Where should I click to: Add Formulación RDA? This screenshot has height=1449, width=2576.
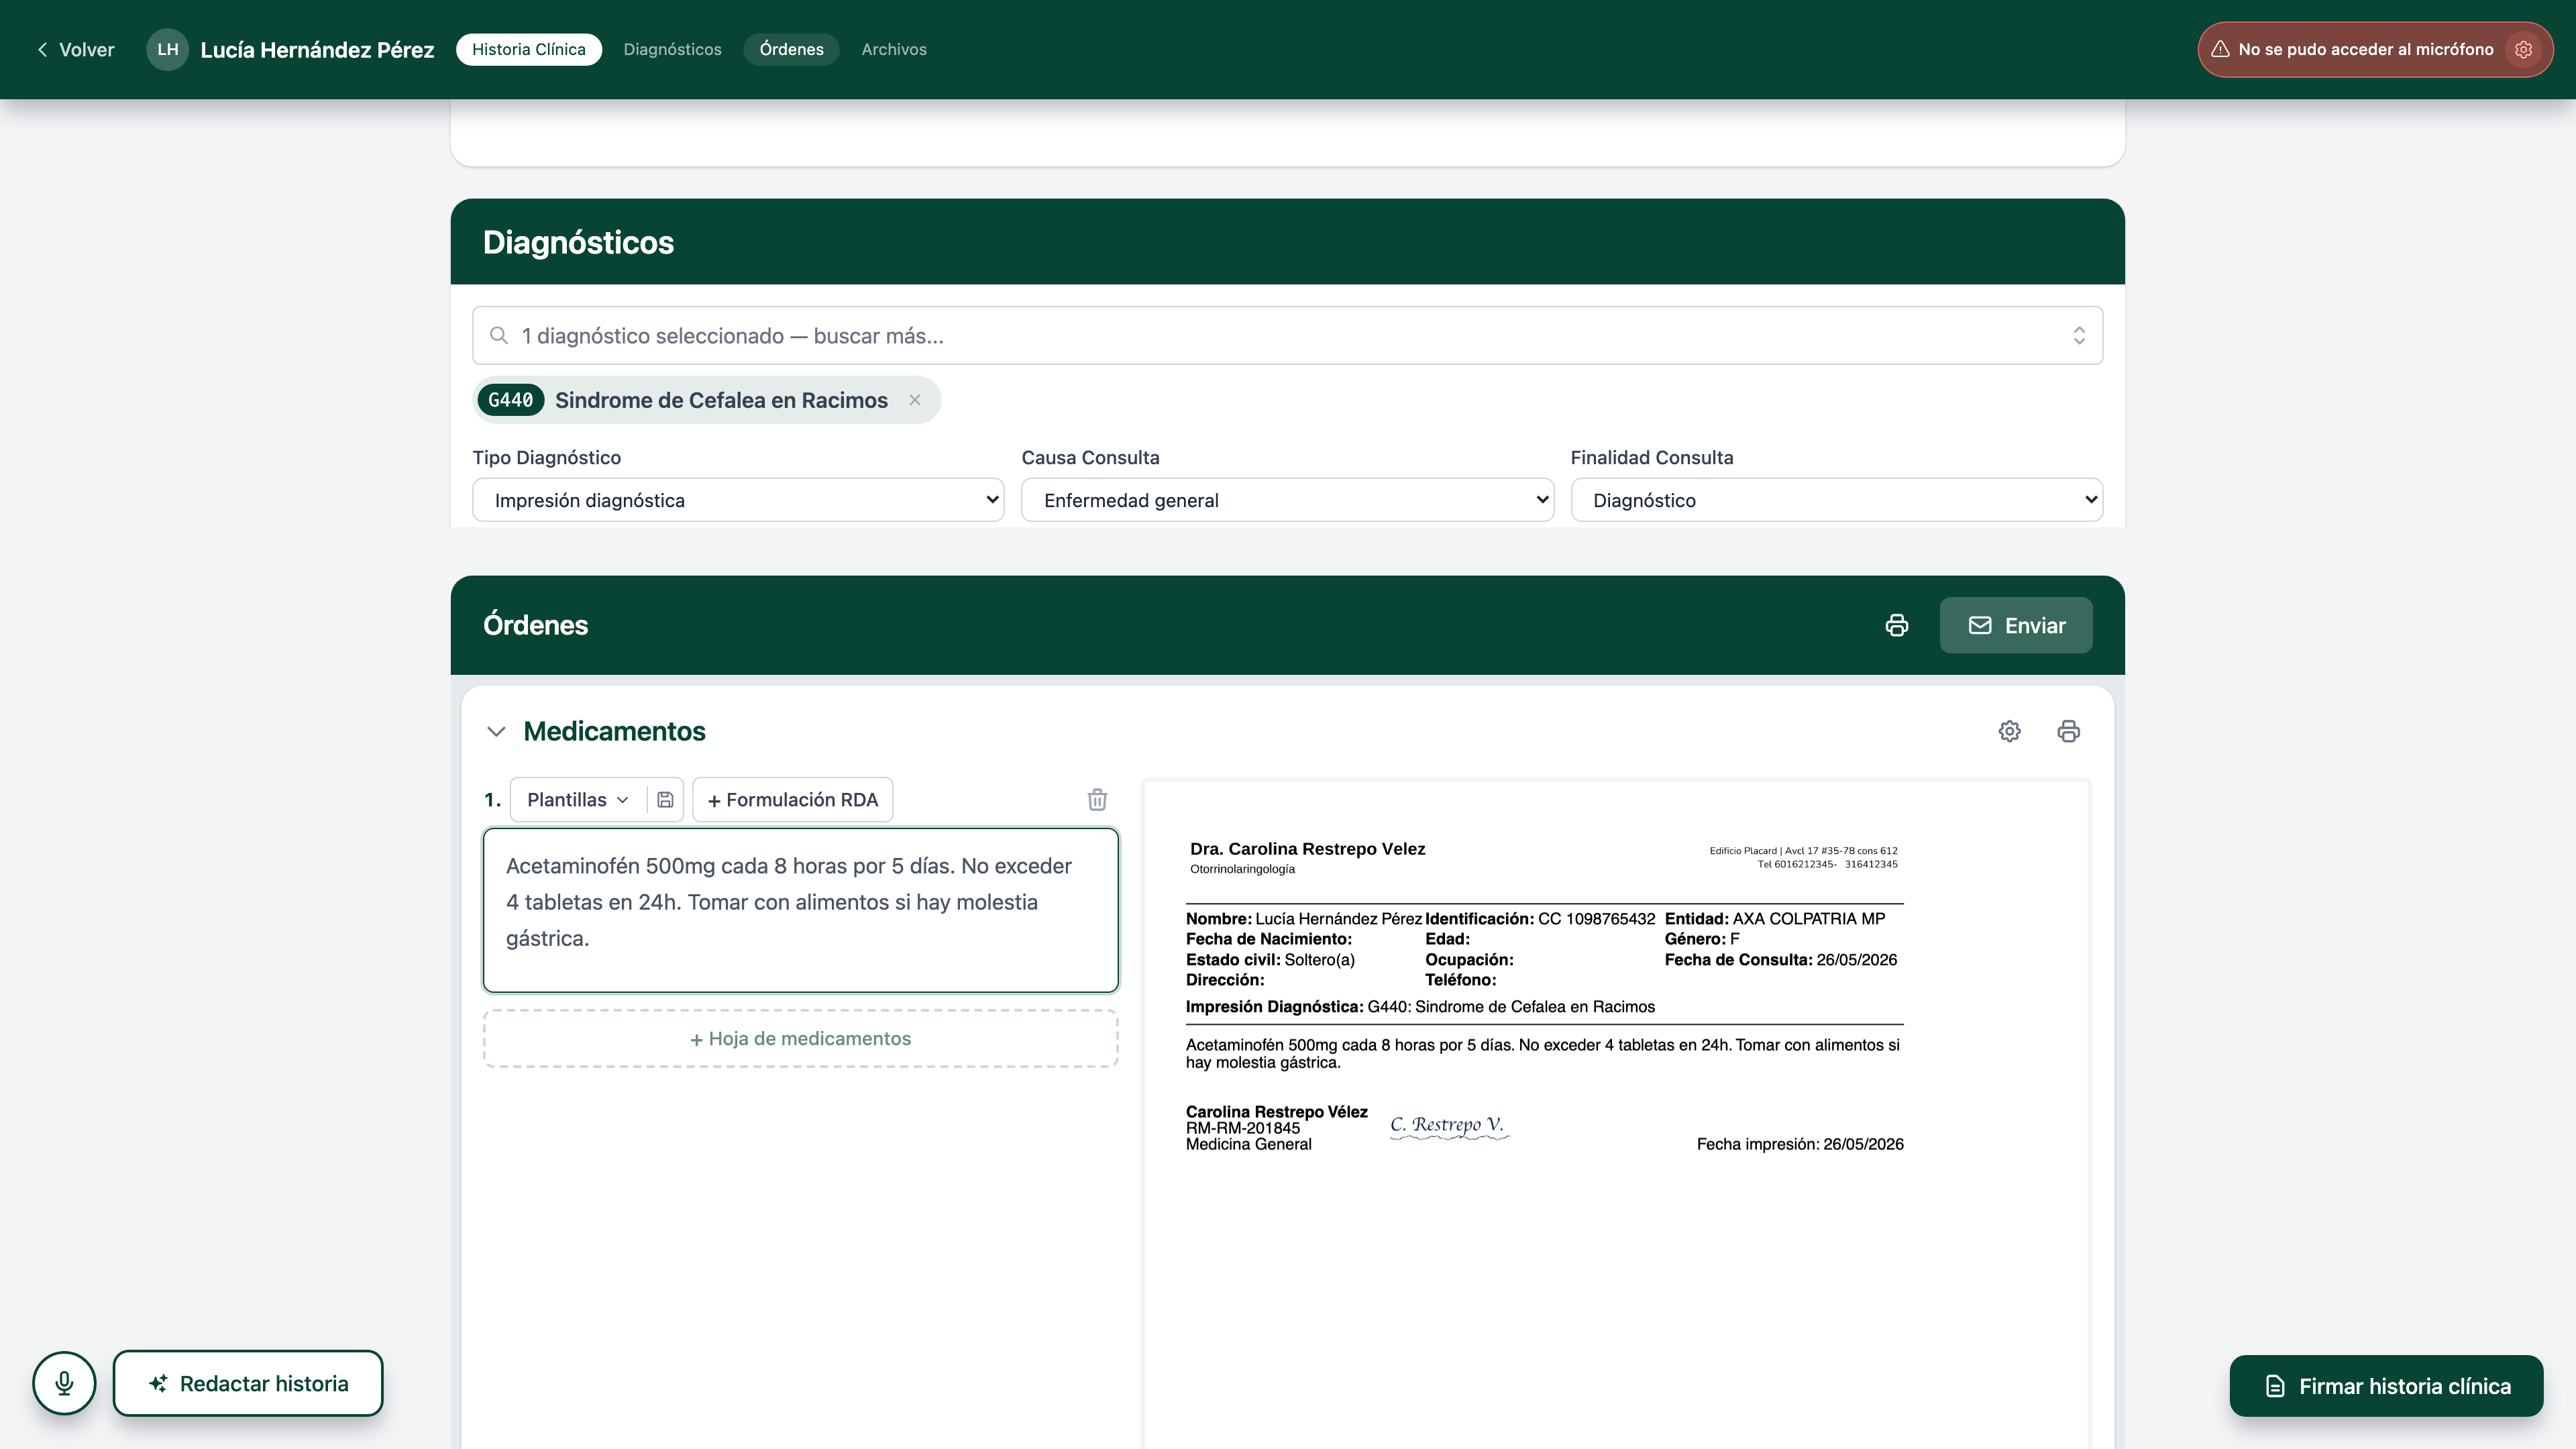click(x=792, y=800)
